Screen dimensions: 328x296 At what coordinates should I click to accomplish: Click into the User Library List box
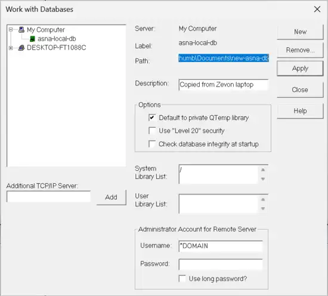coord(219,204)
